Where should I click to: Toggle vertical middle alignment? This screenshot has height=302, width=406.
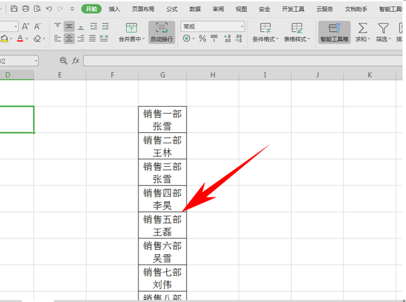pos(69,26)
